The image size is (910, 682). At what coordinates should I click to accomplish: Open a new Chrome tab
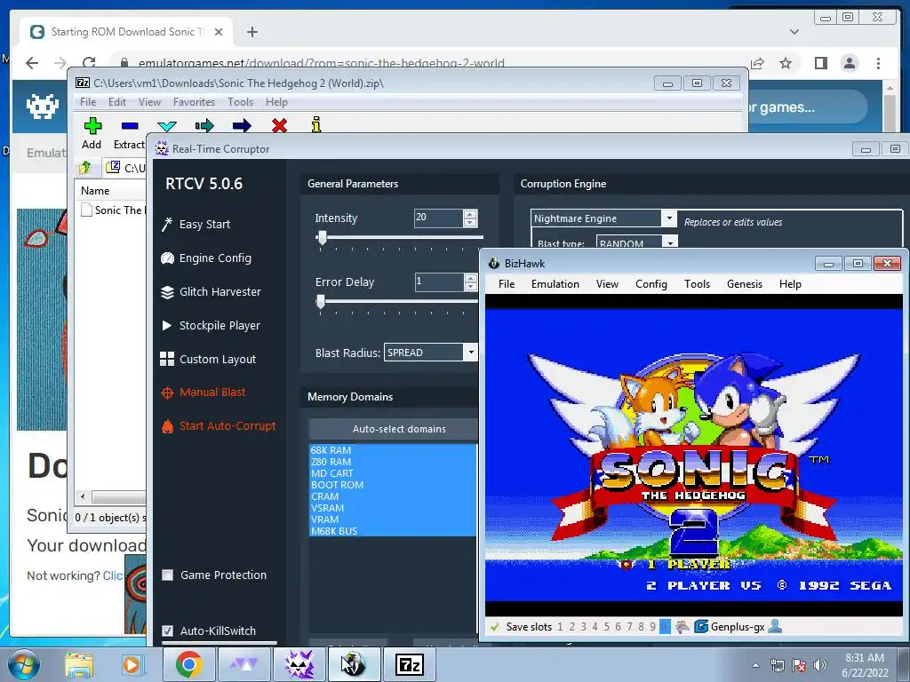[x=251, y=32]
